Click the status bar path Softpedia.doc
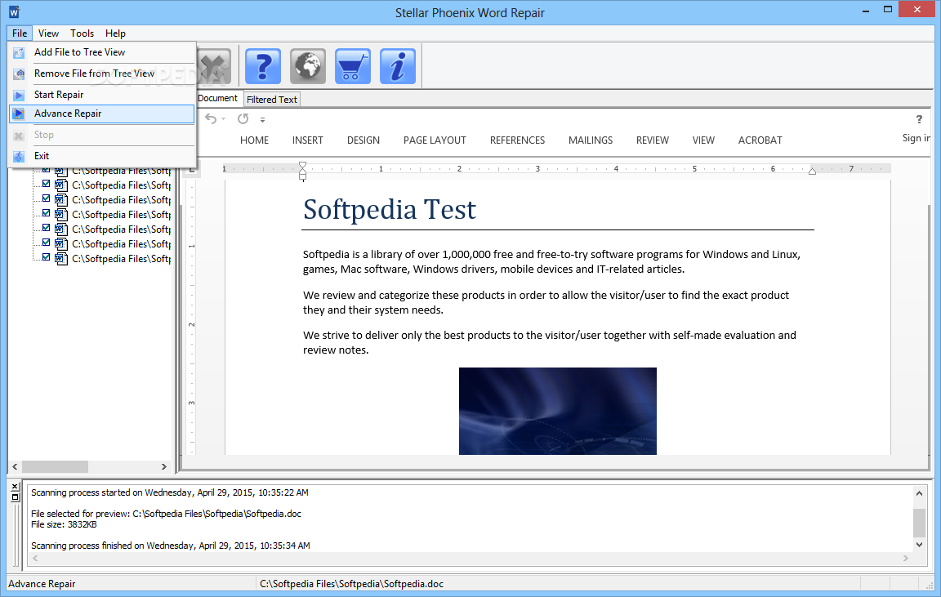 [x=352, y=584]
